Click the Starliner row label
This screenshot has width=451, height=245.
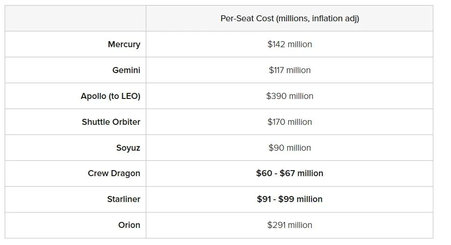[x=123, y=199]
